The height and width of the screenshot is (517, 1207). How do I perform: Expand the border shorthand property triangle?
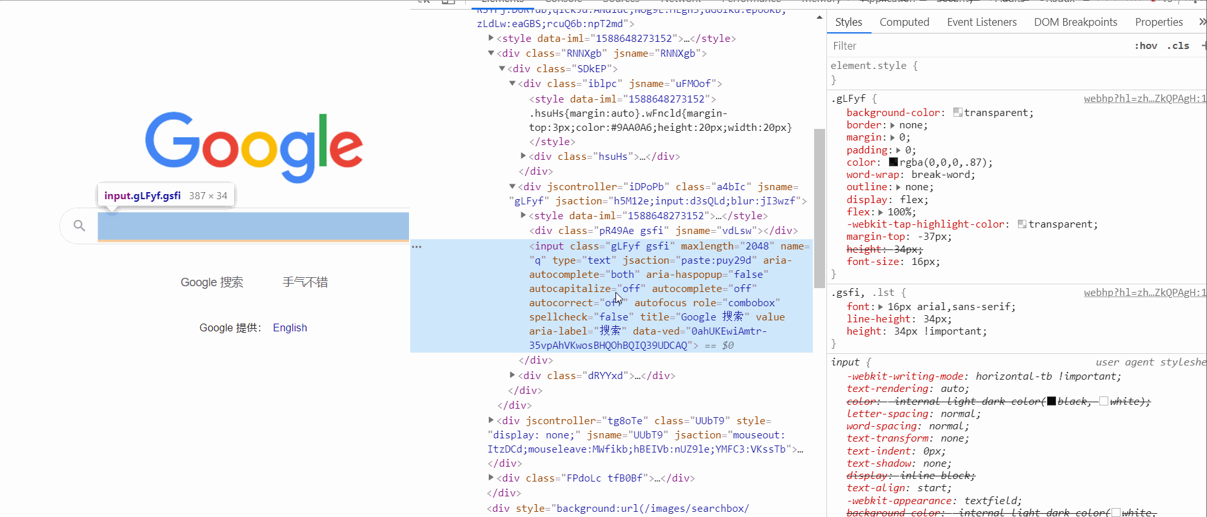tap(893, 126)
